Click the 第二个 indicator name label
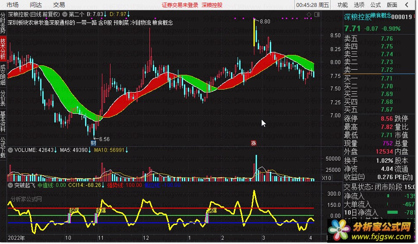The height and width of the screenshot is (244, 418). tap(76, 14)
